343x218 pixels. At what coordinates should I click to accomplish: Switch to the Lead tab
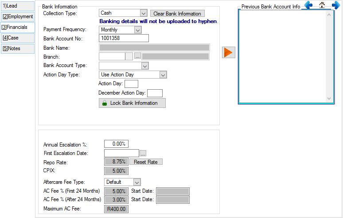(x=17, y=6)
